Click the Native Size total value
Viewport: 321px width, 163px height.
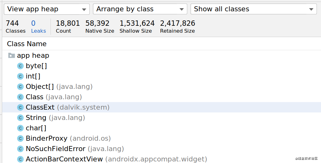98,23
